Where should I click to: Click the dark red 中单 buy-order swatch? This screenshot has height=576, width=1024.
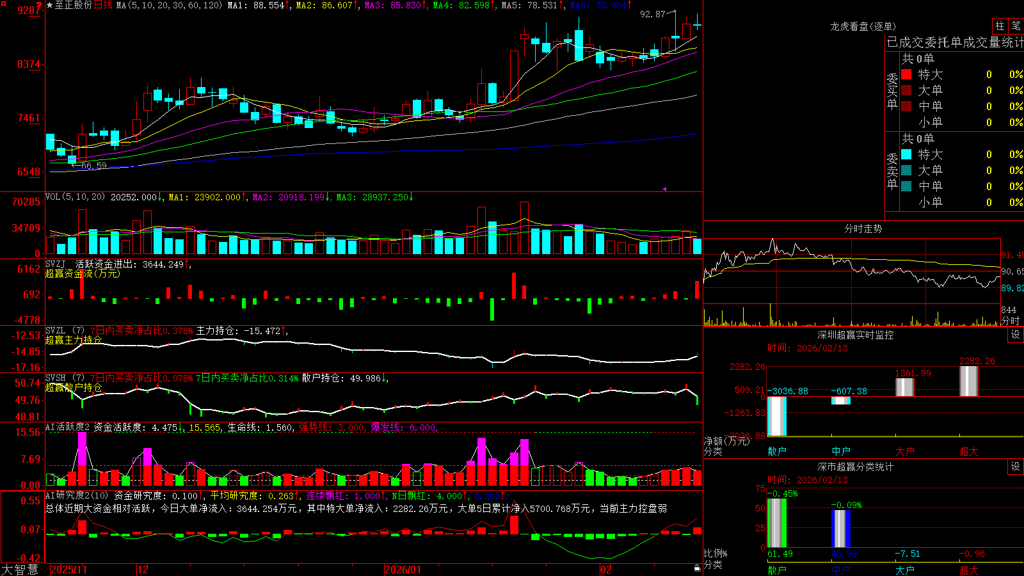[906, 106]
